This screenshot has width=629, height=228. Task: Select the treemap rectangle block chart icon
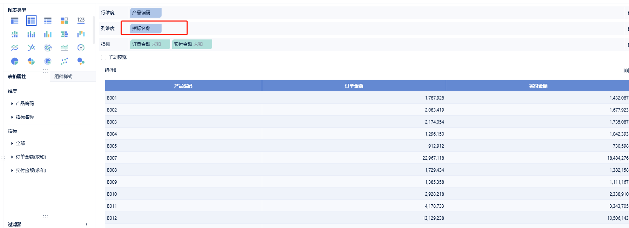64,21
